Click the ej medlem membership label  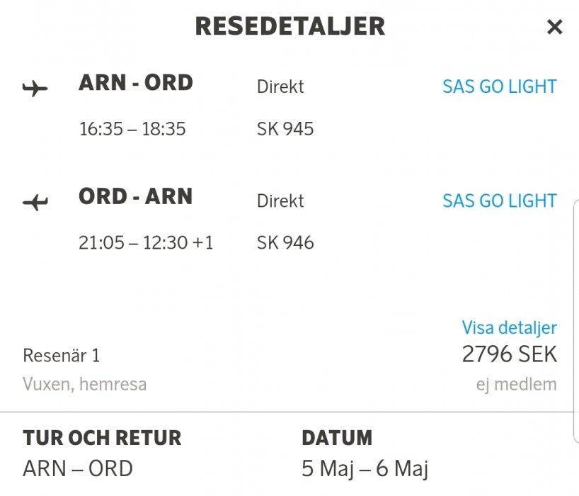coord(516,385)
